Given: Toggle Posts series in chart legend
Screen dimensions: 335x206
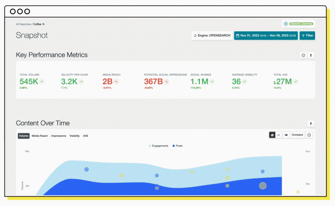Looking at the screenshot, I should (178, 146).
